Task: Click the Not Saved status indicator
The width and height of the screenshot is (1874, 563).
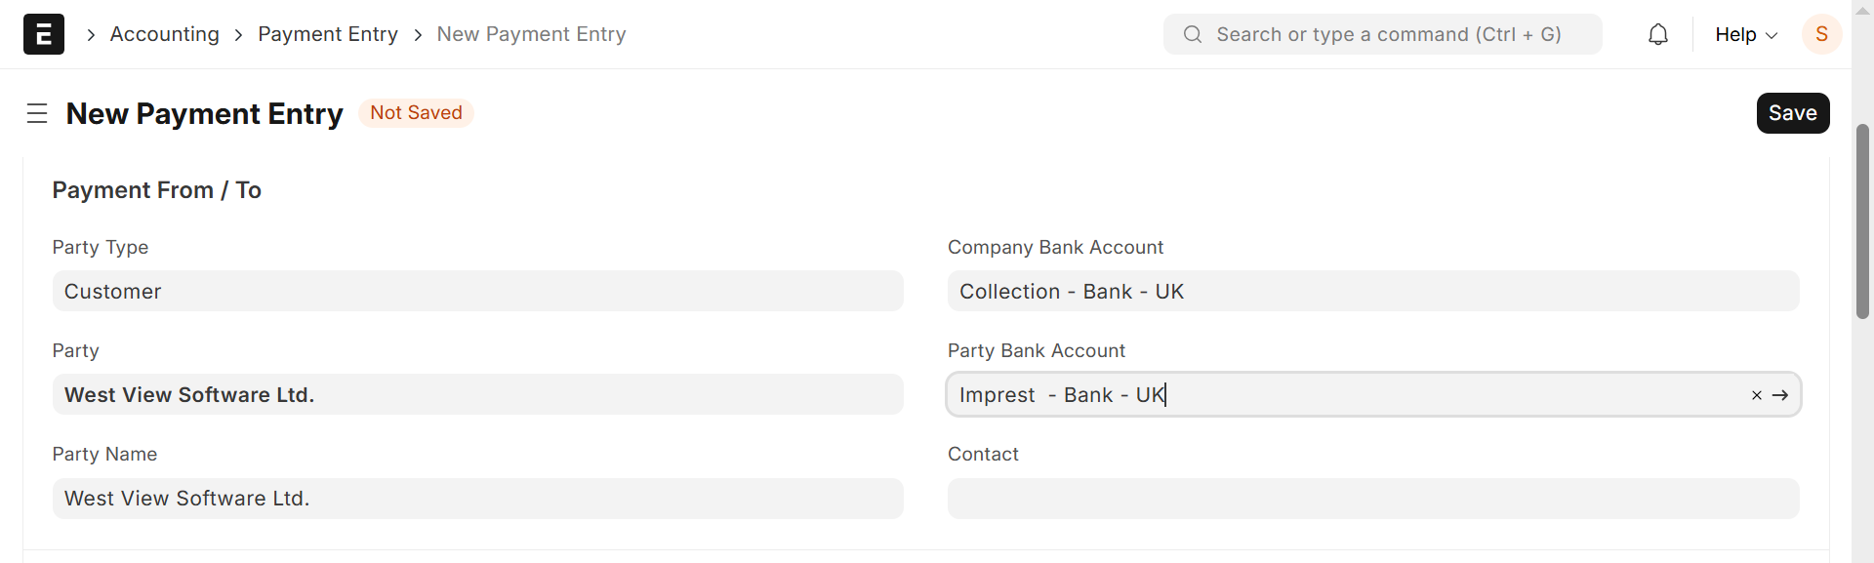Action: (x=416, y=113)
